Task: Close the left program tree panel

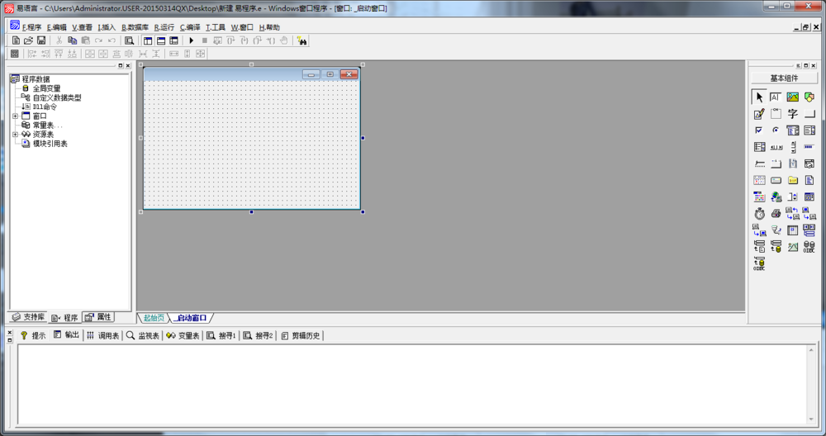Action: point(128,66)
